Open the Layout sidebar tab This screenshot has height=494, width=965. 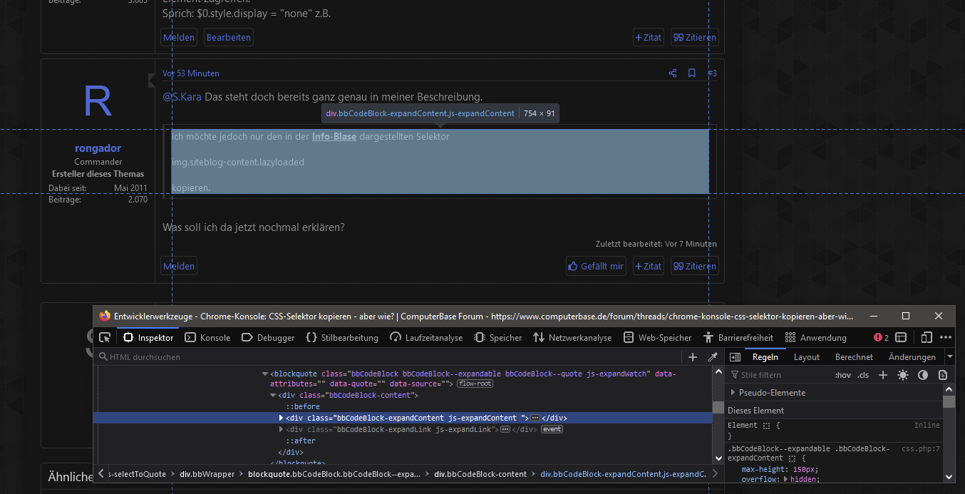807,357
